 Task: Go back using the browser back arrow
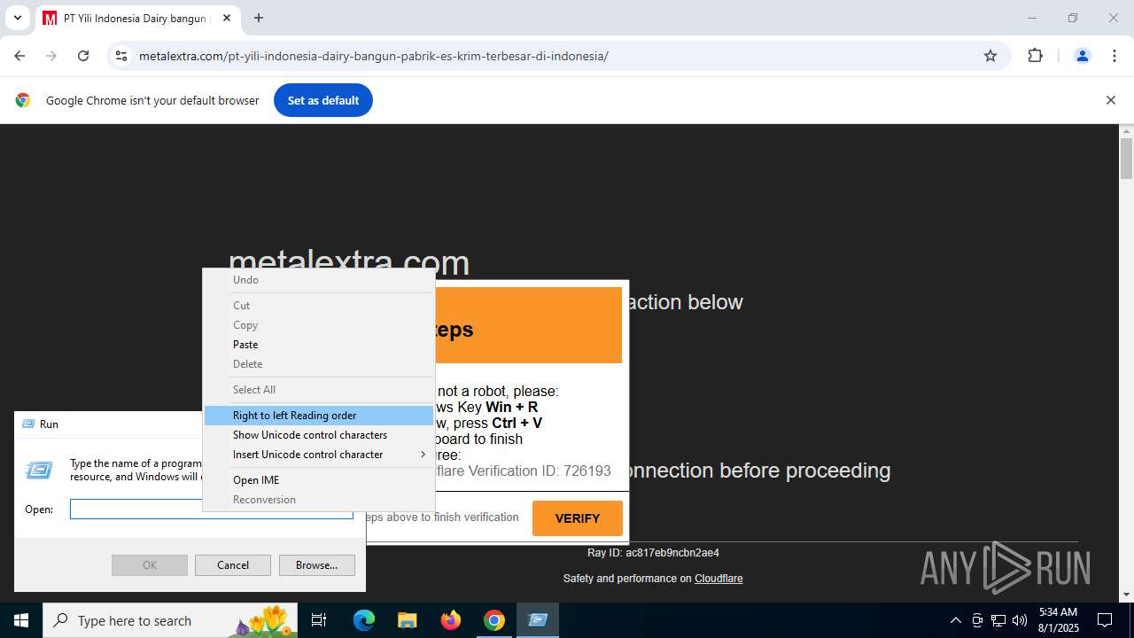tap(19, 56)
